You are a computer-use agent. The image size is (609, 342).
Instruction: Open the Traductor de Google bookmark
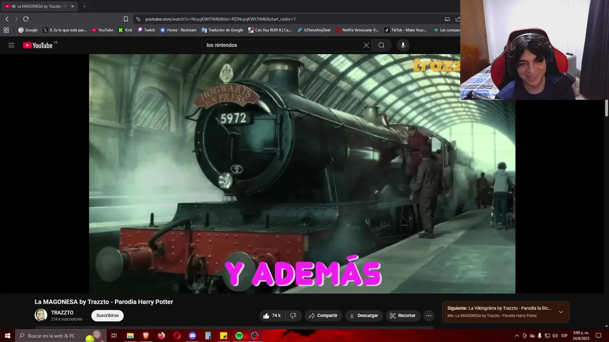(222, 30)
